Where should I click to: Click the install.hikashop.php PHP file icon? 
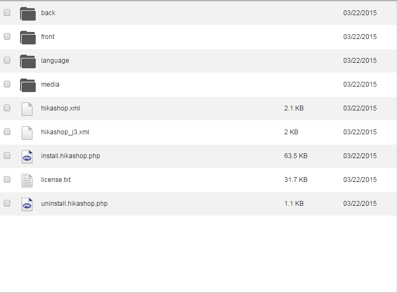pyautogui.click(x=27, y=157)
